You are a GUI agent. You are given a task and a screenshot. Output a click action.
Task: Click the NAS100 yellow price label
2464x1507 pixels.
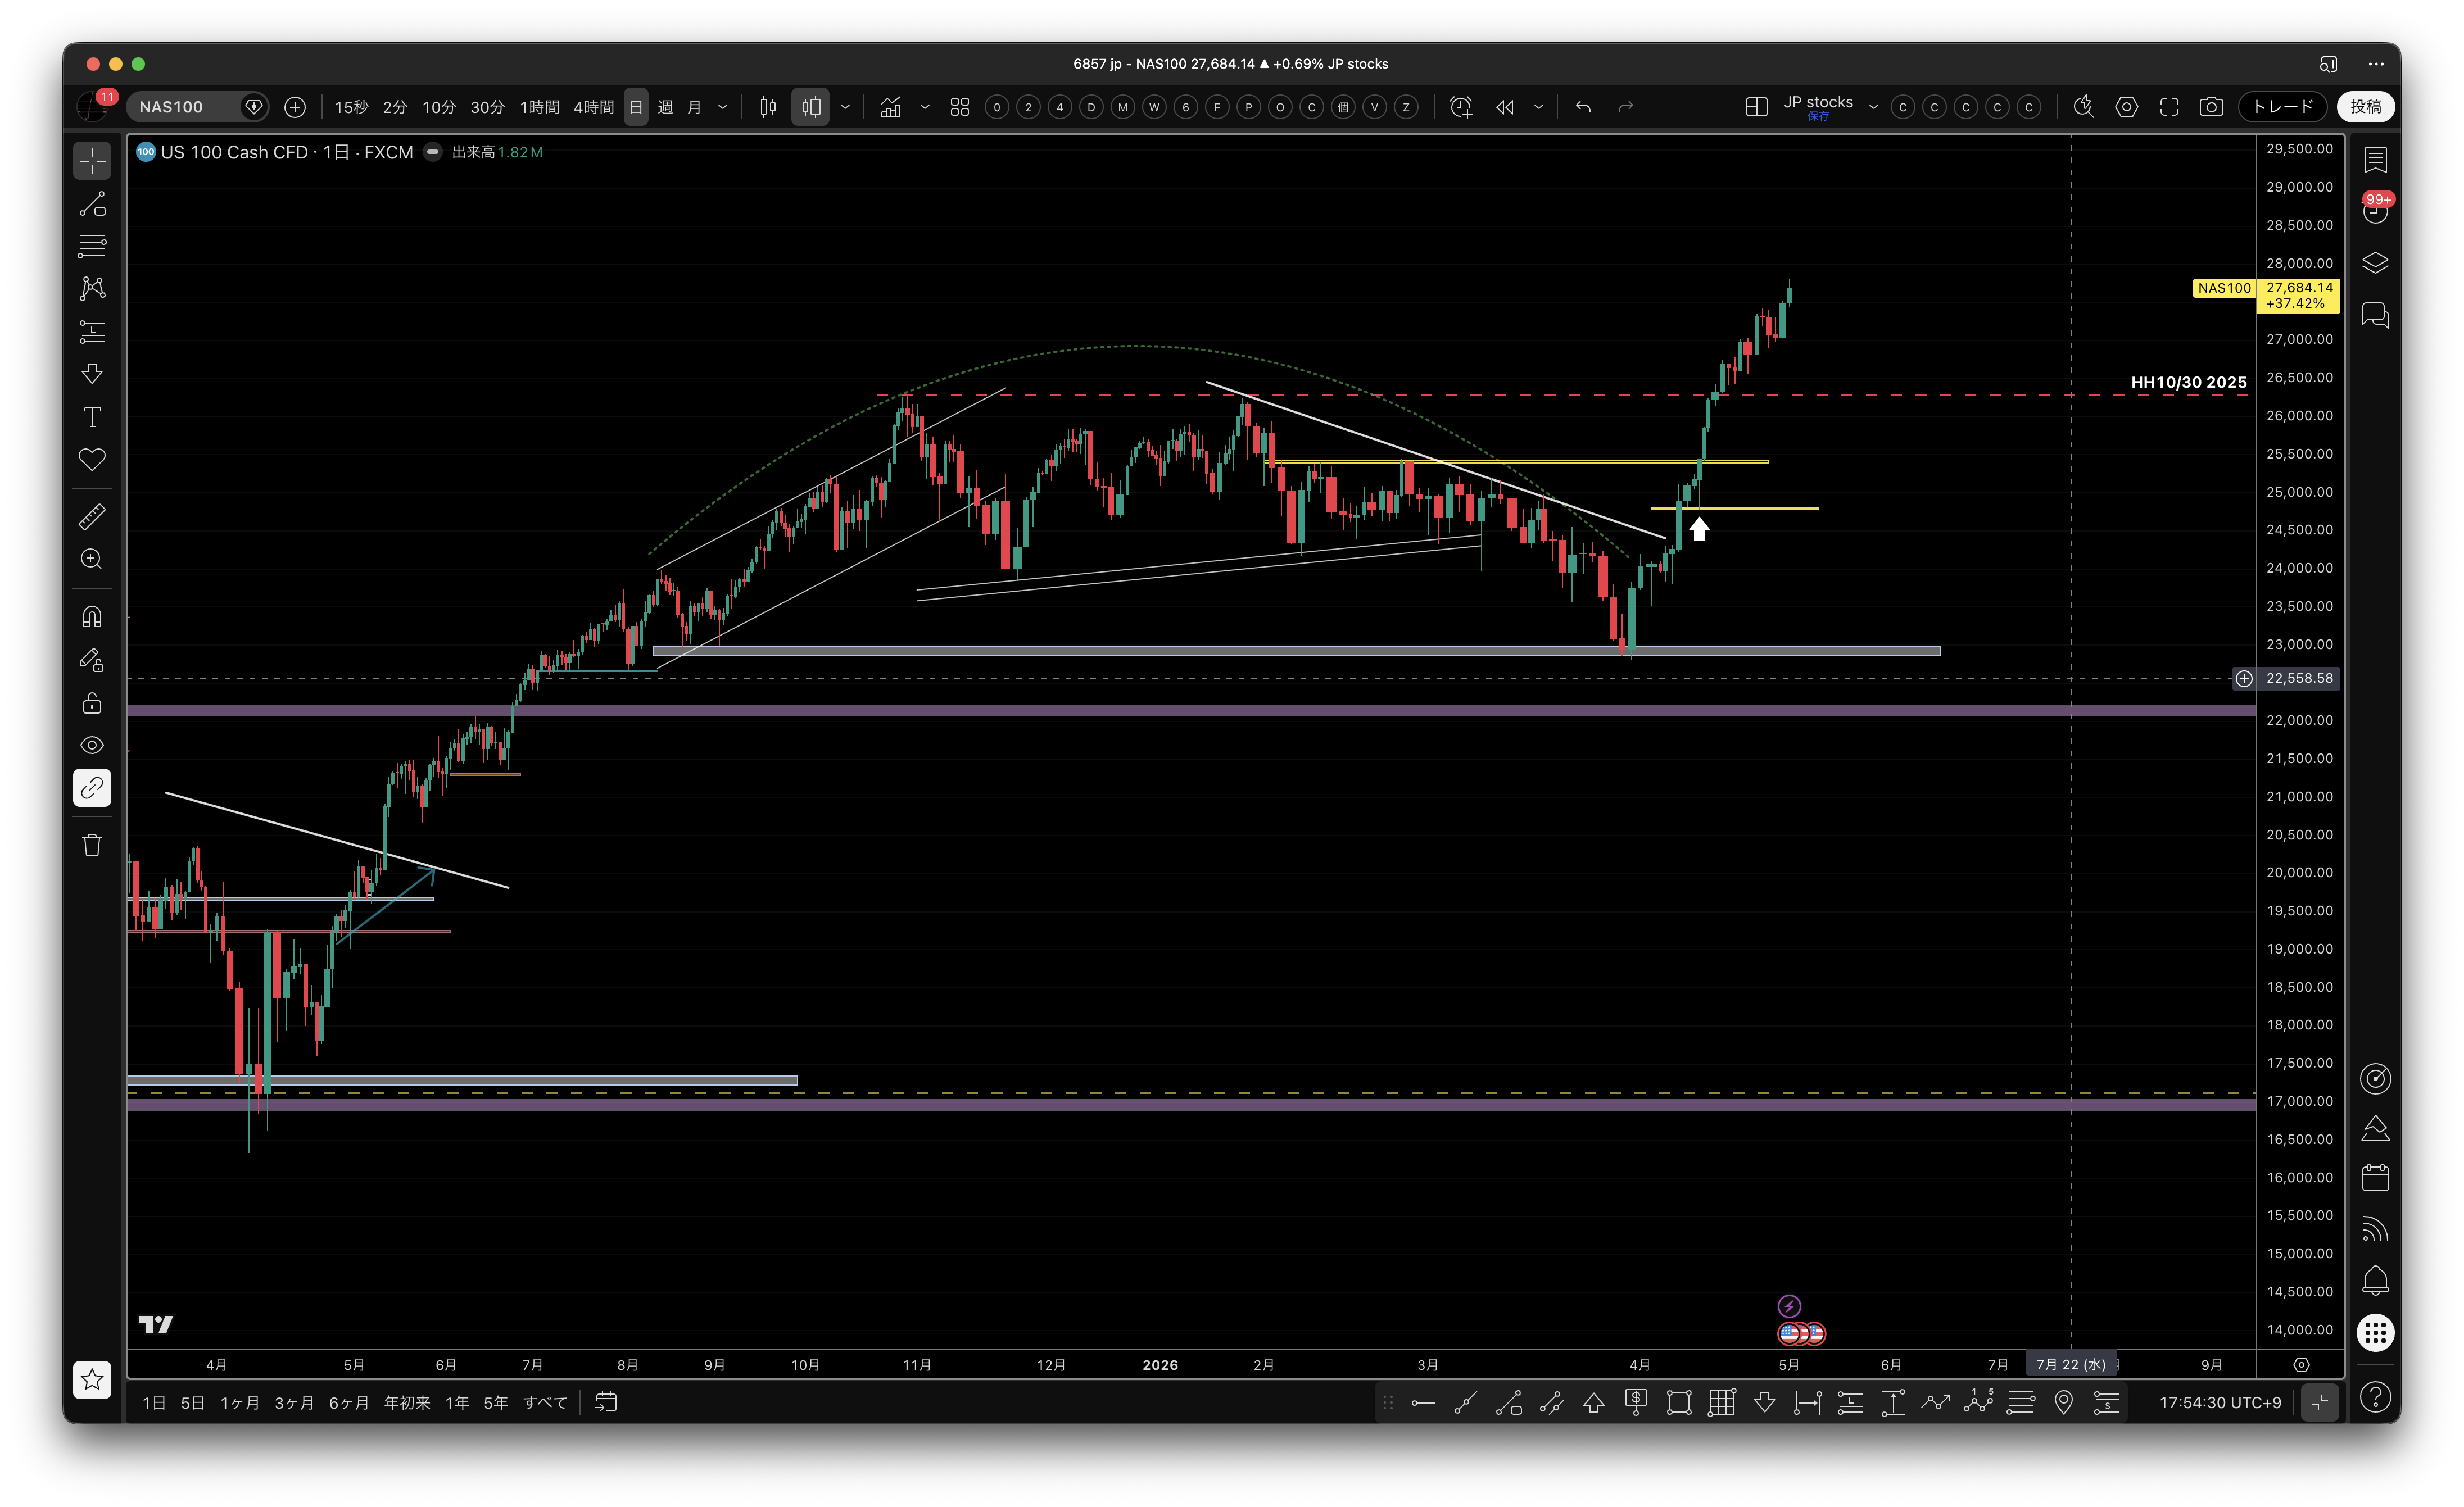pyautogui.click(x=2224, y=288)
